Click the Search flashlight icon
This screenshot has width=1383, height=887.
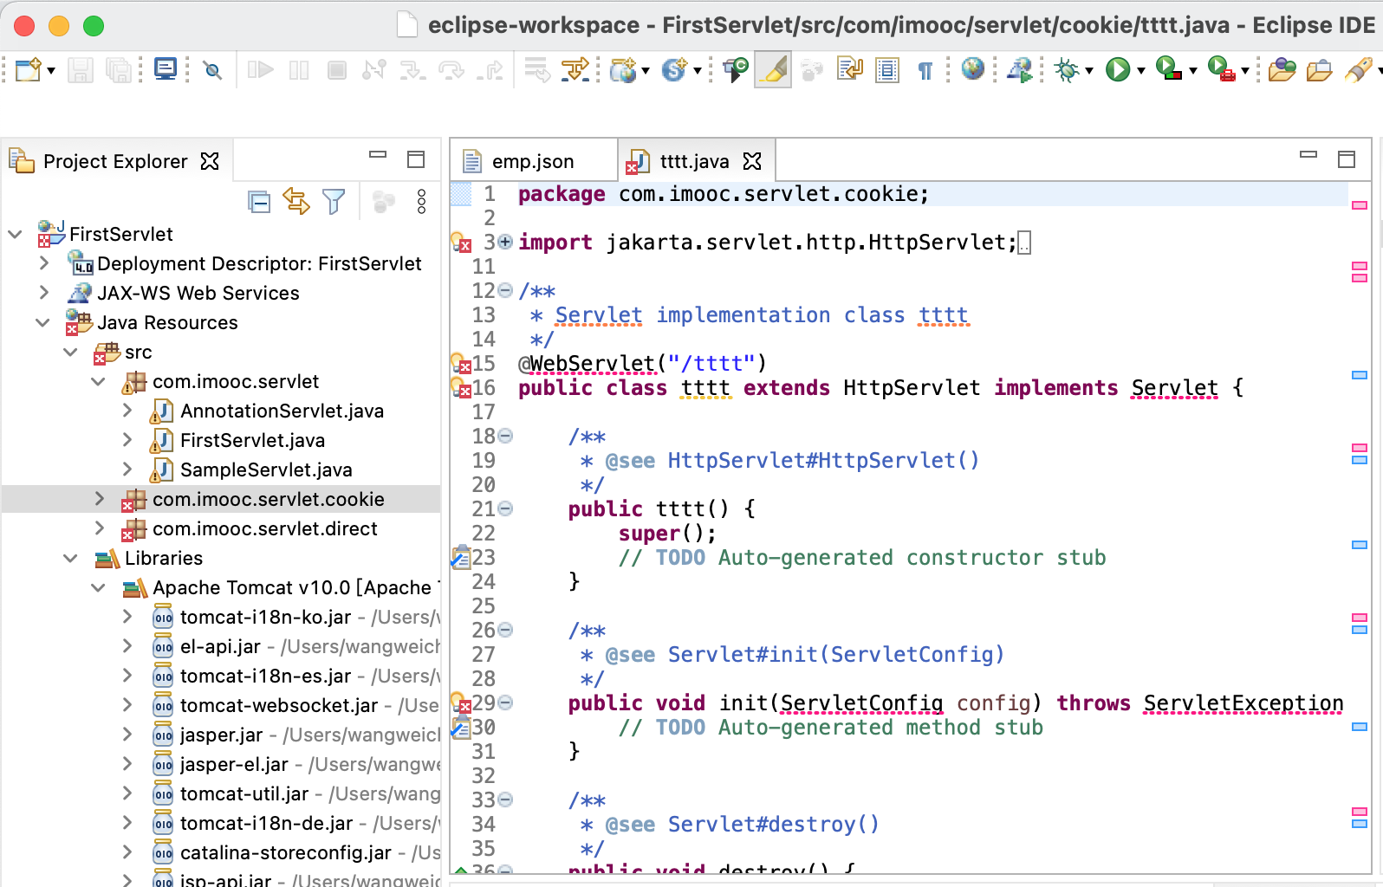click(x=1358, y=69)
